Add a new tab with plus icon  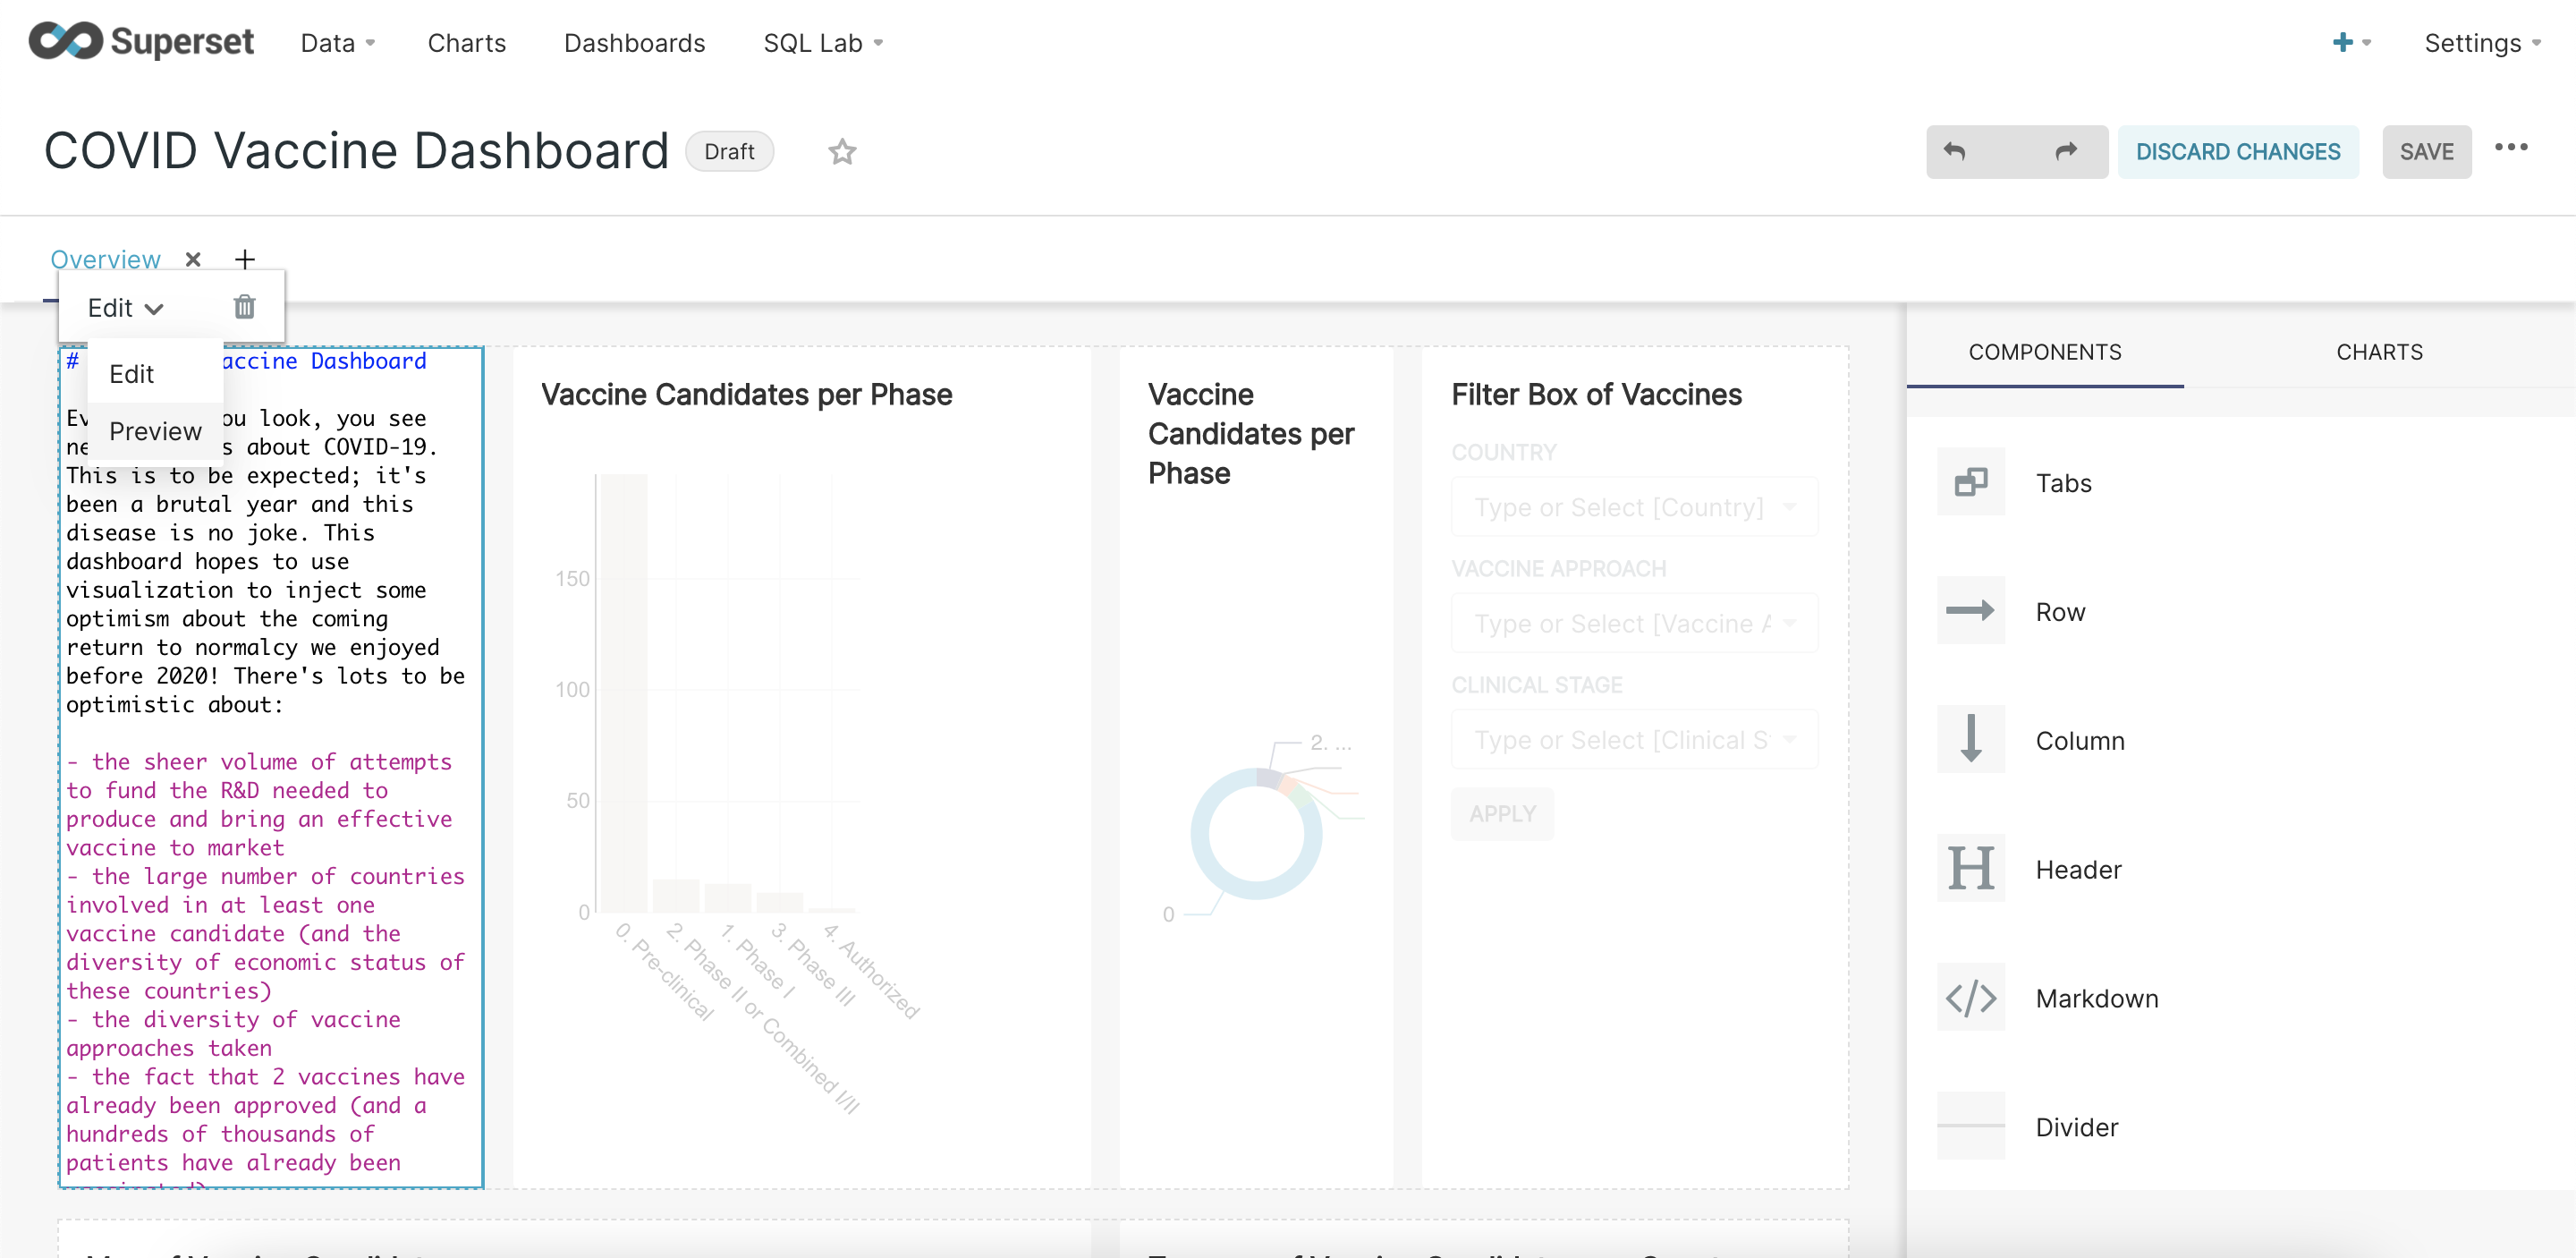[245, 260]
